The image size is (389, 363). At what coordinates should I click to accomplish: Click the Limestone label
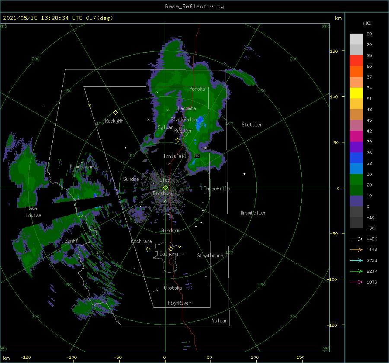point(82,167)
